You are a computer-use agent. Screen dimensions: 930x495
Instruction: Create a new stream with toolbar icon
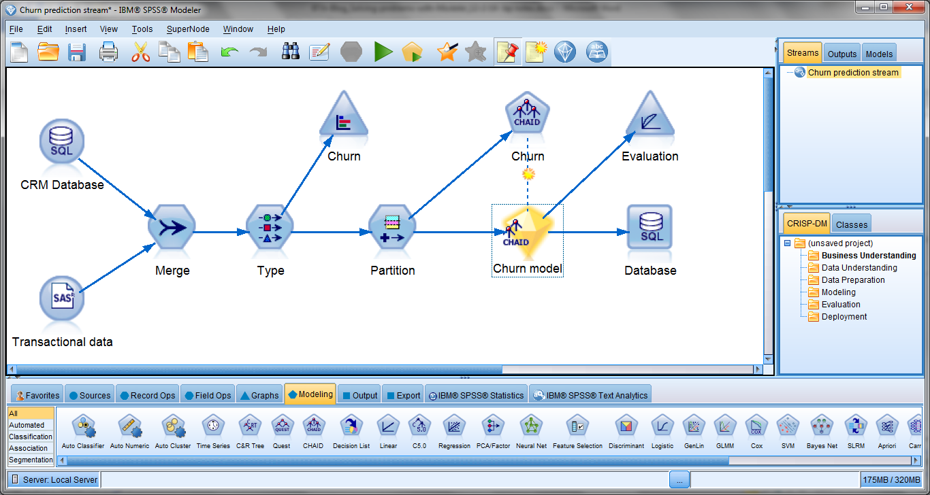coord(19,52)
